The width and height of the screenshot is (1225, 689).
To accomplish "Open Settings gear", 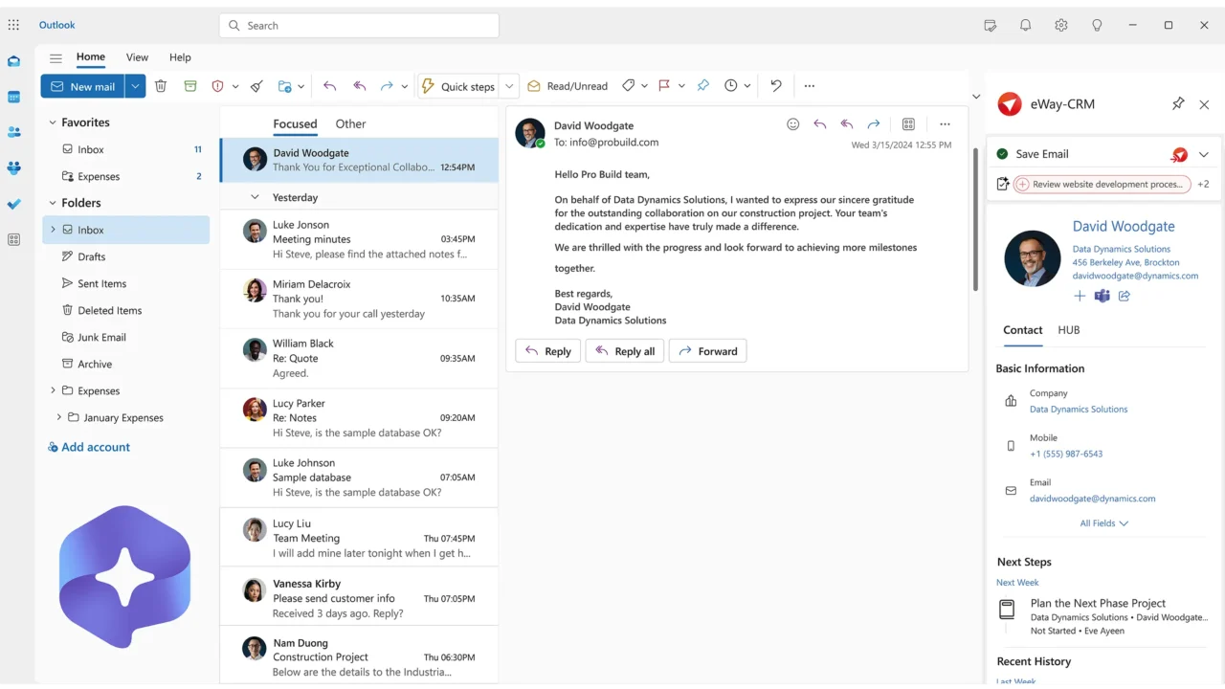I will click(1061, 25).
